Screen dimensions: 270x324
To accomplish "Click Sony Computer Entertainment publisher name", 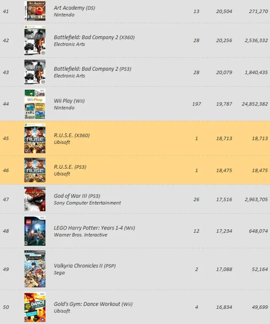I will [87, 203].
